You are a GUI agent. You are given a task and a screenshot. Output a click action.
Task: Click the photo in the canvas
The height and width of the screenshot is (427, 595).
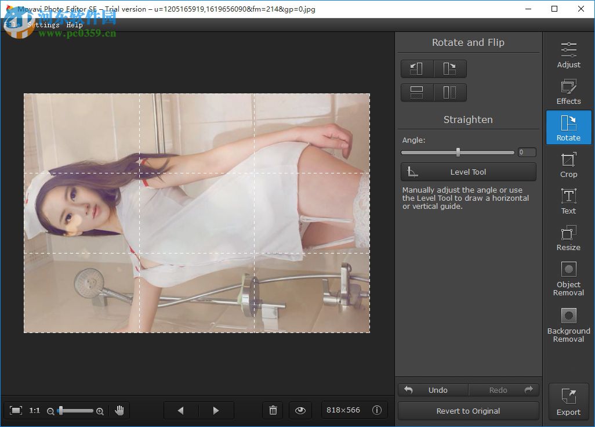pos(197,213)
